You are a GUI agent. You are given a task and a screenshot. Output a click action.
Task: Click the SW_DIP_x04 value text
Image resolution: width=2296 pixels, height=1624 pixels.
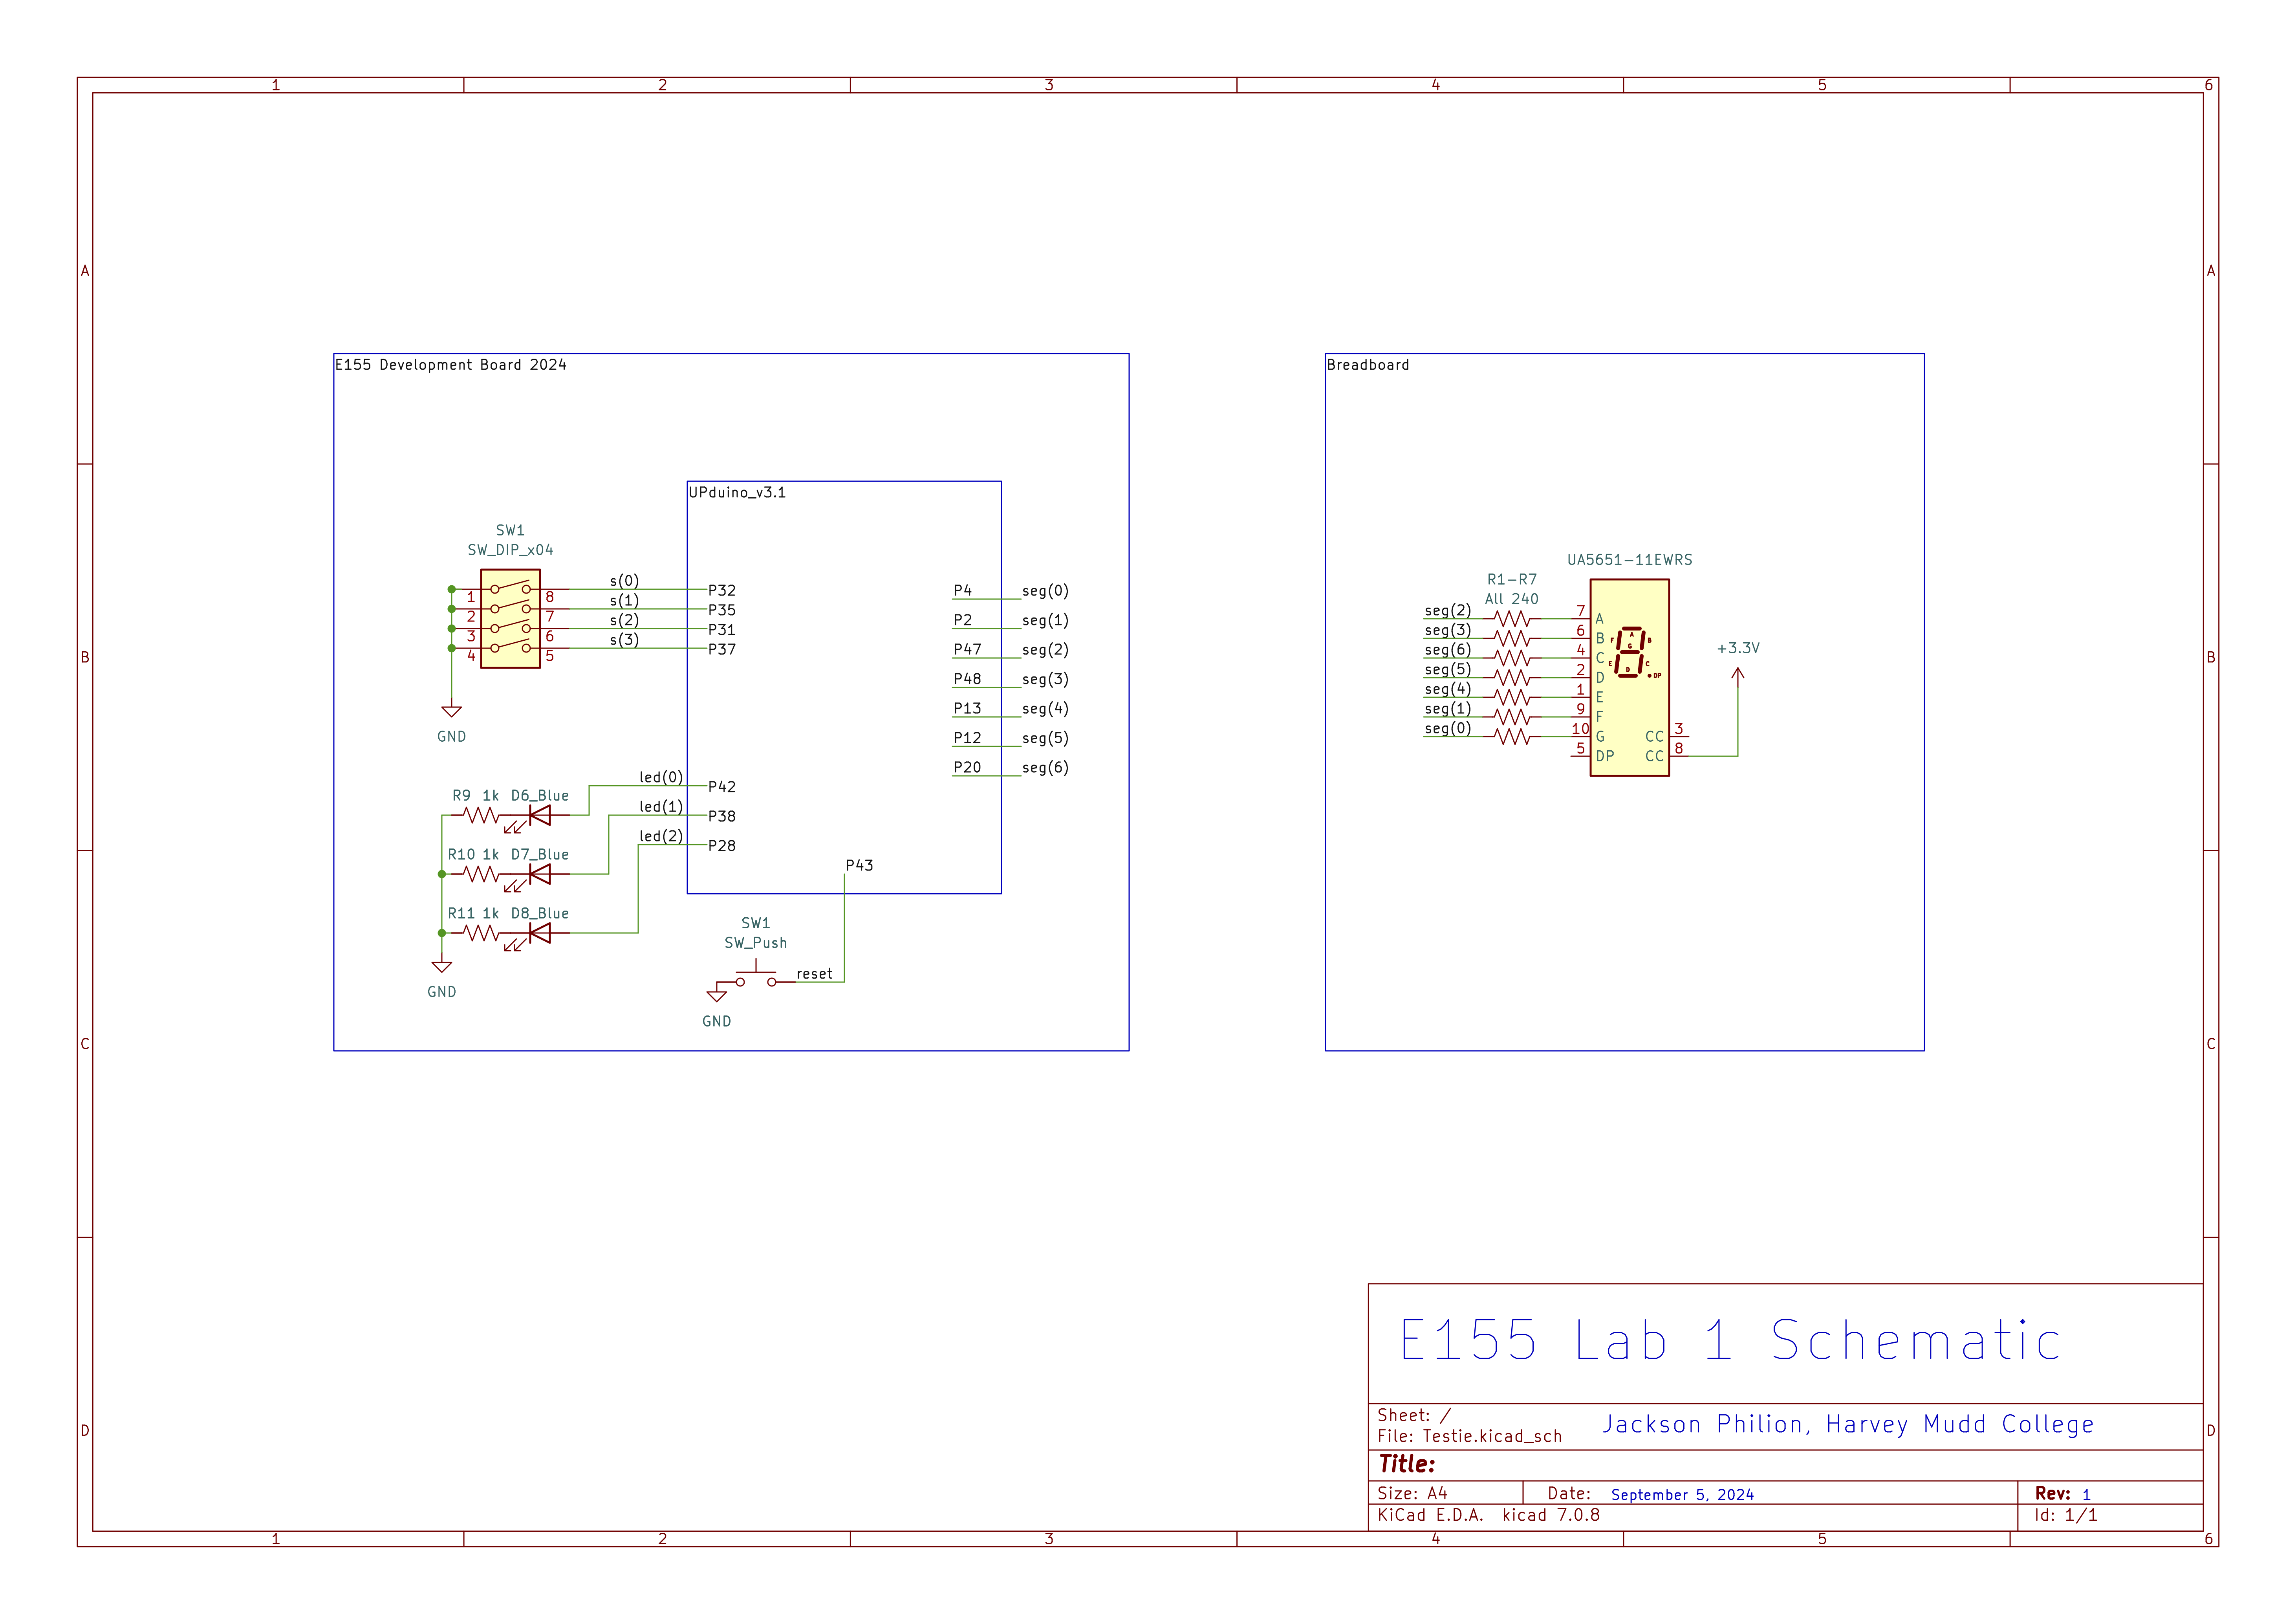pos(510,550)
